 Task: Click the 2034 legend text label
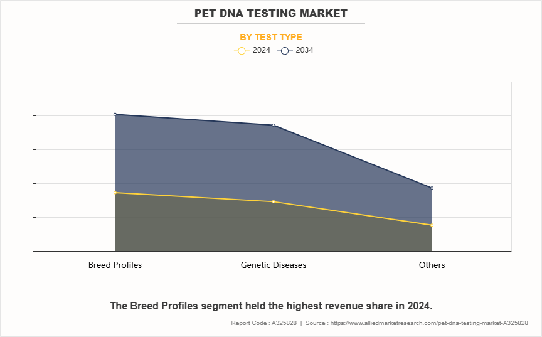[x=304, y=51]
